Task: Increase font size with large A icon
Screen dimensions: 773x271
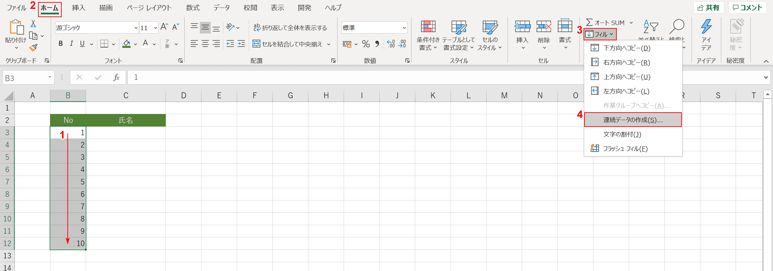Action: pos(164,27)
